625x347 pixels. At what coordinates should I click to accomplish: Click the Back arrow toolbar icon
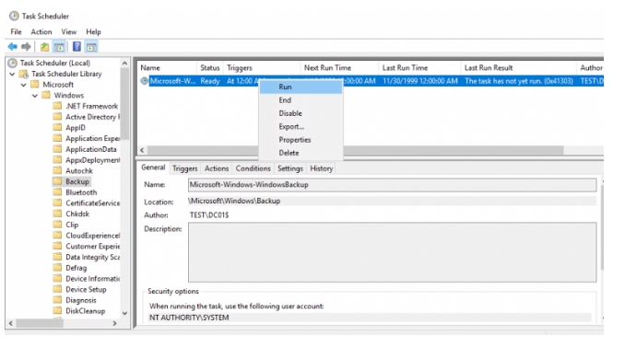coord(13,47)
